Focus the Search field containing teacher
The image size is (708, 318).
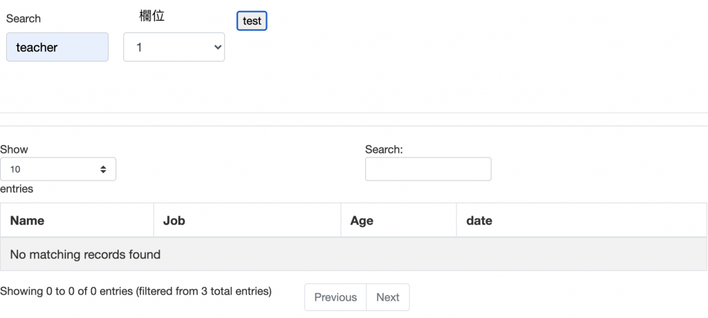click(x=57, y=47)
